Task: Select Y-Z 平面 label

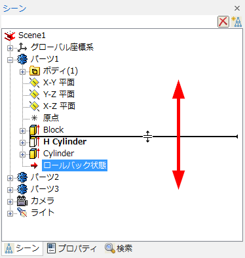Action: click(x=59, y=95)
